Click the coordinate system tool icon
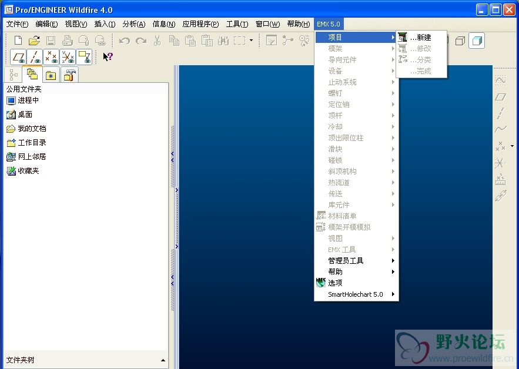The width and height of the screenshot is (519, 369). tap(500, 163)
